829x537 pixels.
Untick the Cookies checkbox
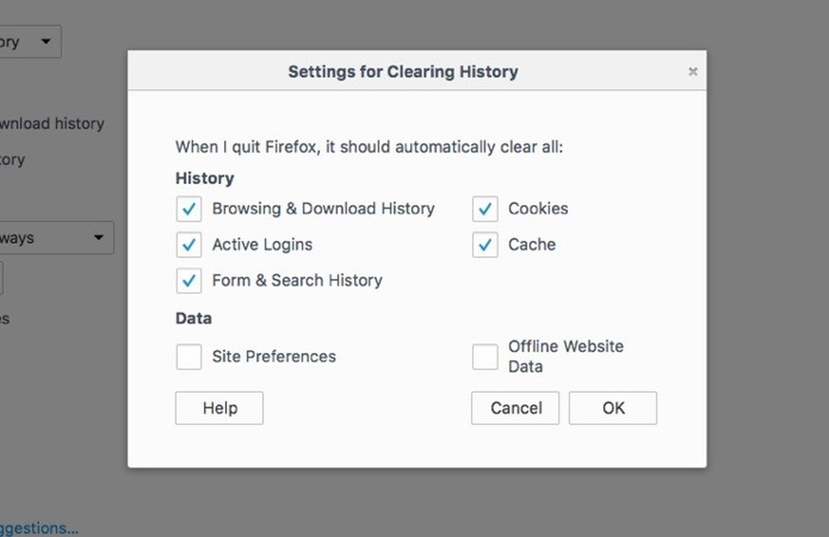(x=485, y=209)
